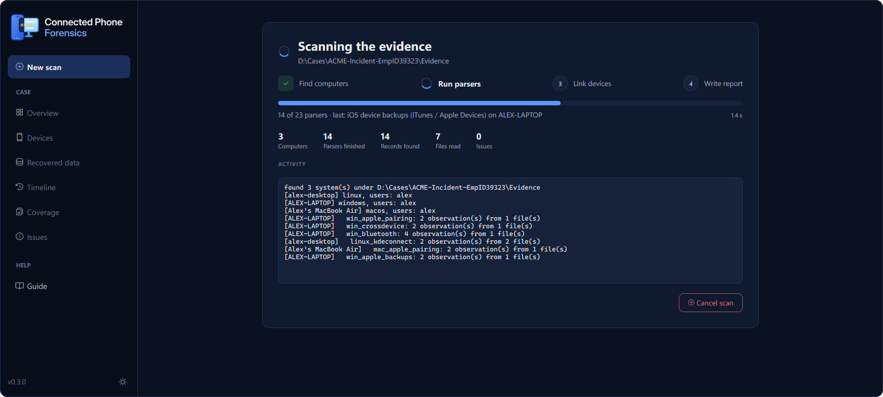Cancel the running scan
The image size is (883, 397).
pos(711,303)
